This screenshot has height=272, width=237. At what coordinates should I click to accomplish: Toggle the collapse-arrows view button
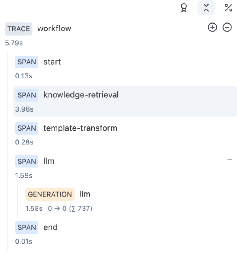click(x=206, y=8)
